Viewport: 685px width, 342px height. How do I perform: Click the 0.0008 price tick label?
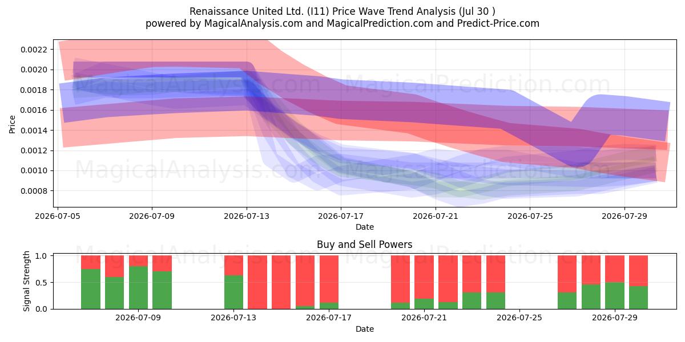[x=33, y=191]
